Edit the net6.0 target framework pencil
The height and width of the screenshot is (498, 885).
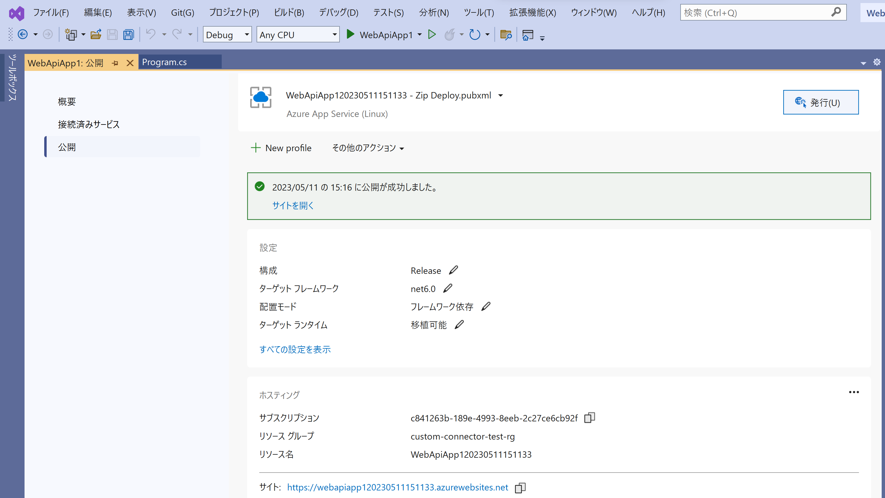448,288
